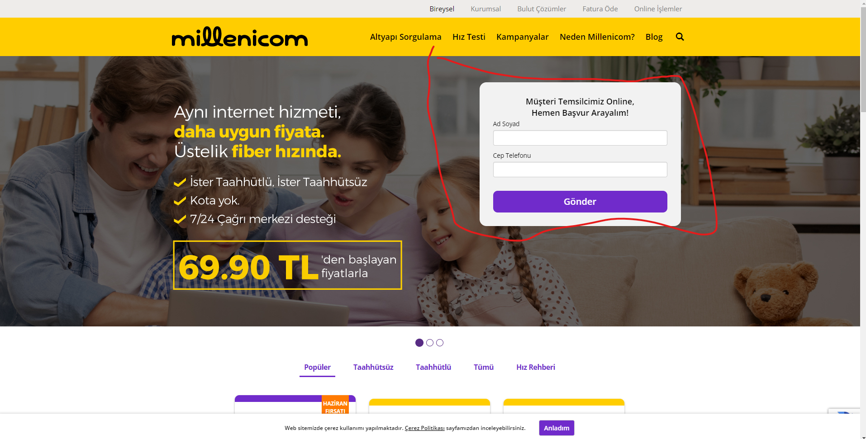Submit the form with Gönder button

pyautogui.click(x=580, y=202)
